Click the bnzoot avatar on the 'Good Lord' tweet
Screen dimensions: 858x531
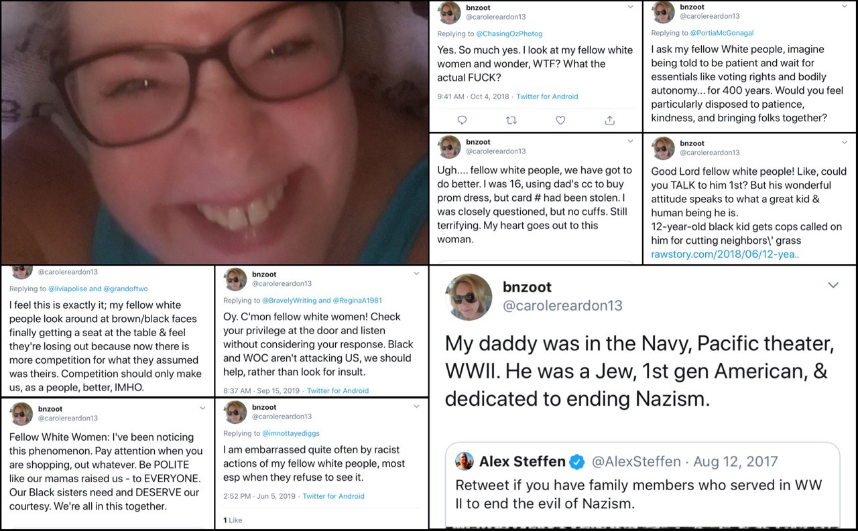(663, 147)
